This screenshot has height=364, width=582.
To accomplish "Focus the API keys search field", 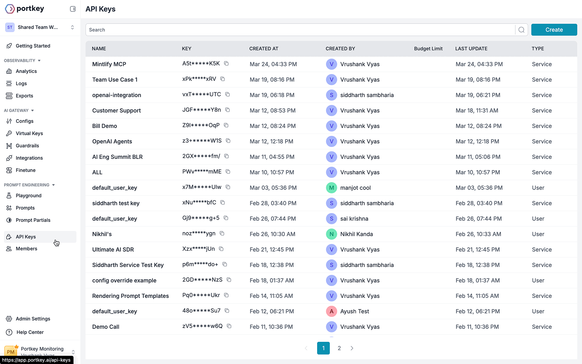I will point(301,30).
